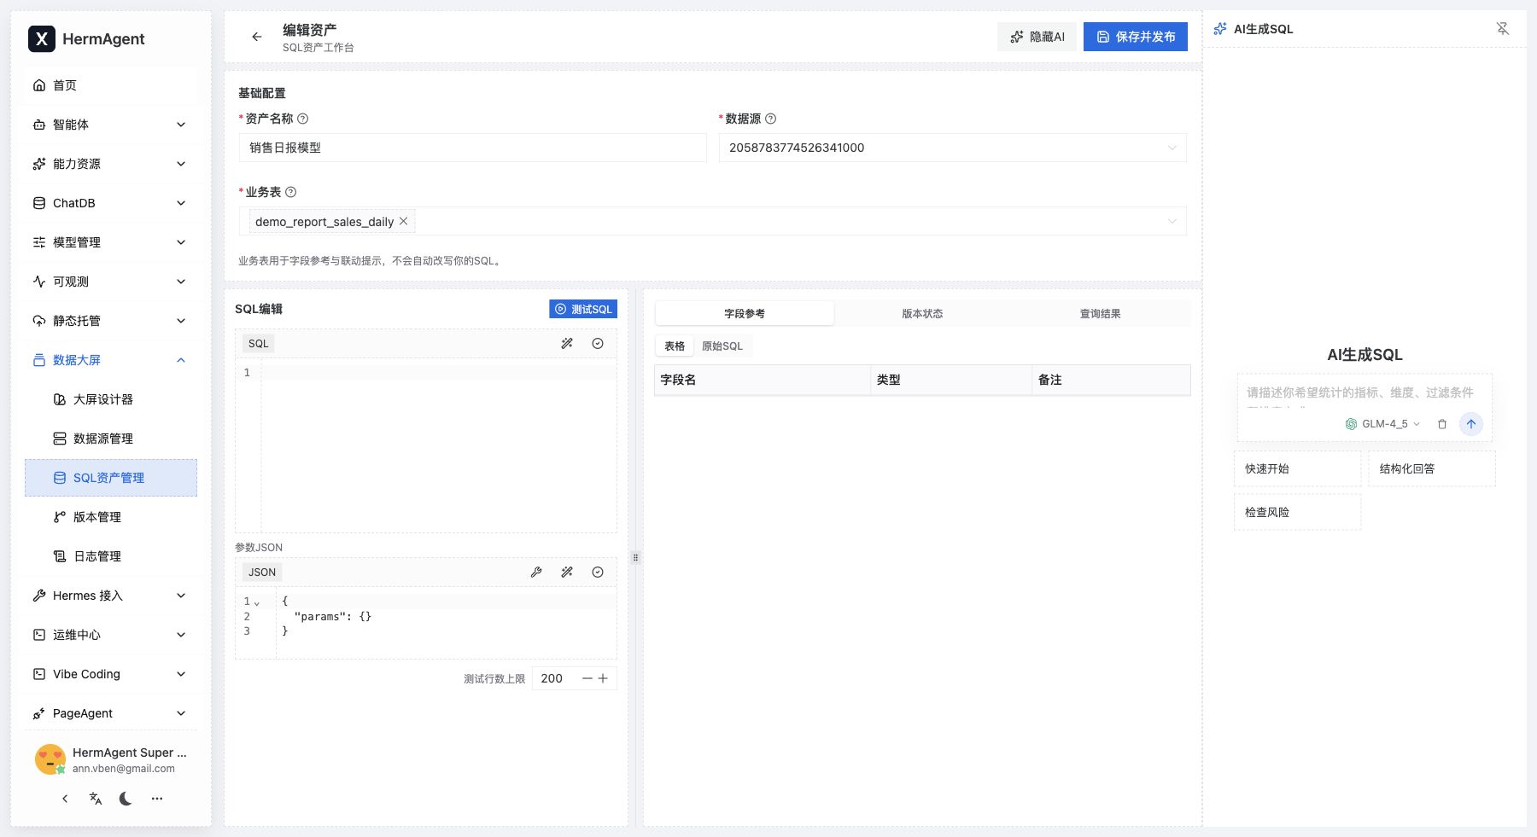The image size is (1537, 837).
Task: Run 测试SQL button
Action: click(x=583, y=309)
